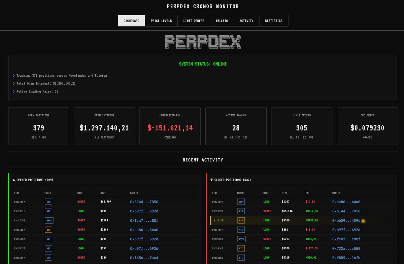Click the WIF token badge in the highlighted closed row
The width and height of the screenshot is (404, 264).
click(241, 221)
